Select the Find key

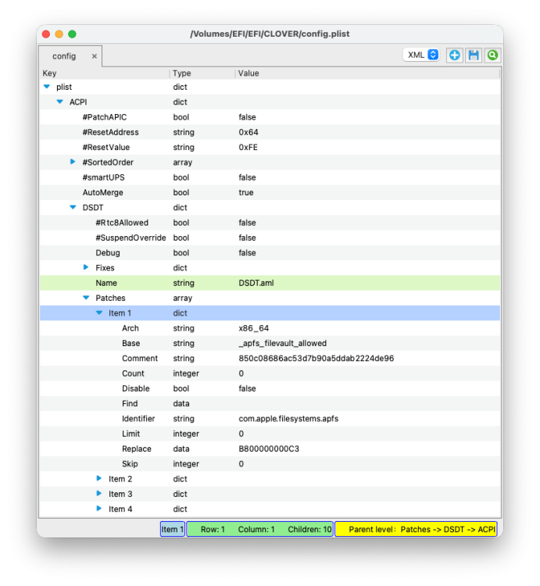tap(130, 404)
